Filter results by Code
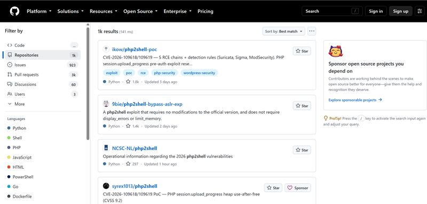 point(43,45)
